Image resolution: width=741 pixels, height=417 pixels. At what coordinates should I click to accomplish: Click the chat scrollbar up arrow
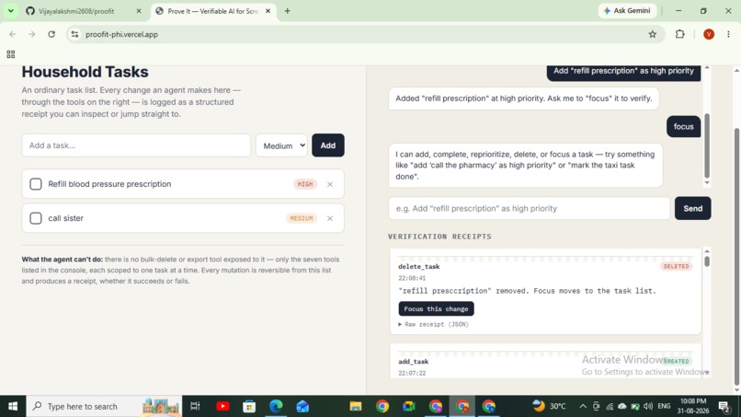point(707,68)
